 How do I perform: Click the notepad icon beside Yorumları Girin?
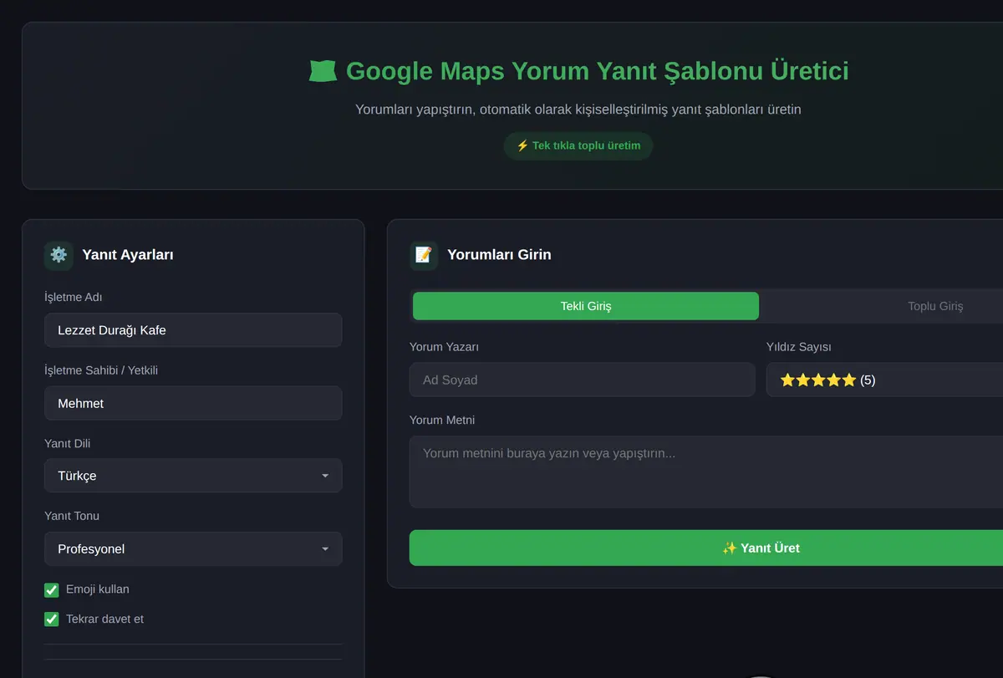click(x=424, y=255)
